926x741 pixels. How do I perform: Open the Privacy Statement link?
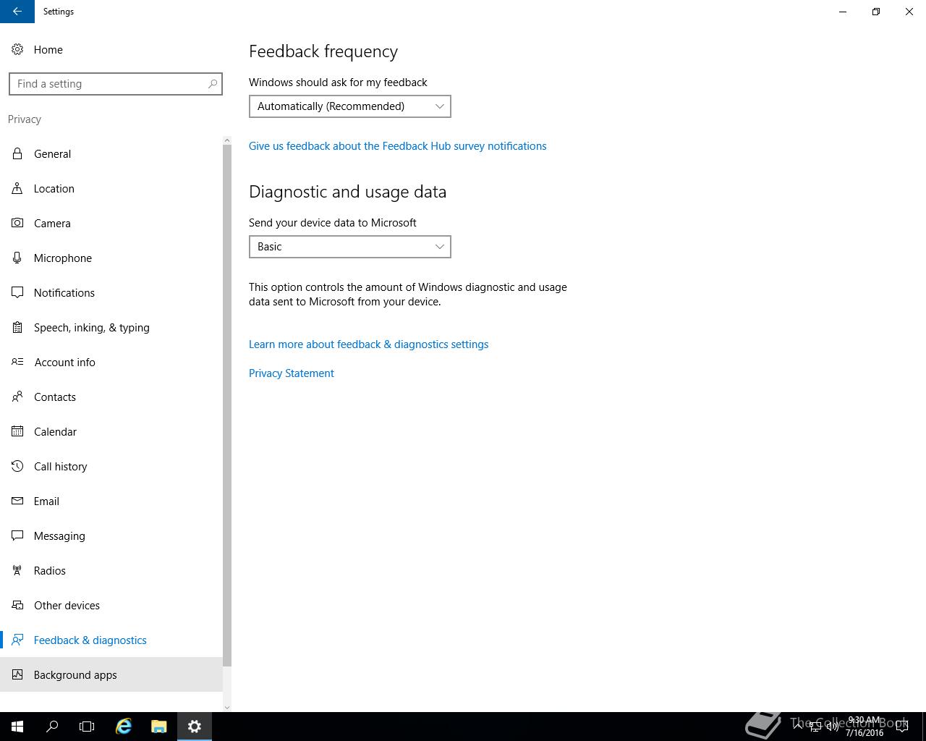pyautogui.click(x=292, y=373)
